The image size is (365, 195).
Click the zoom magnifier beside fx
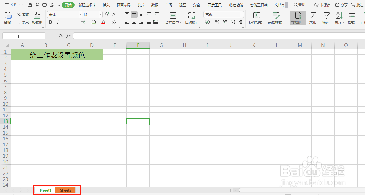[x=61, y=36]
